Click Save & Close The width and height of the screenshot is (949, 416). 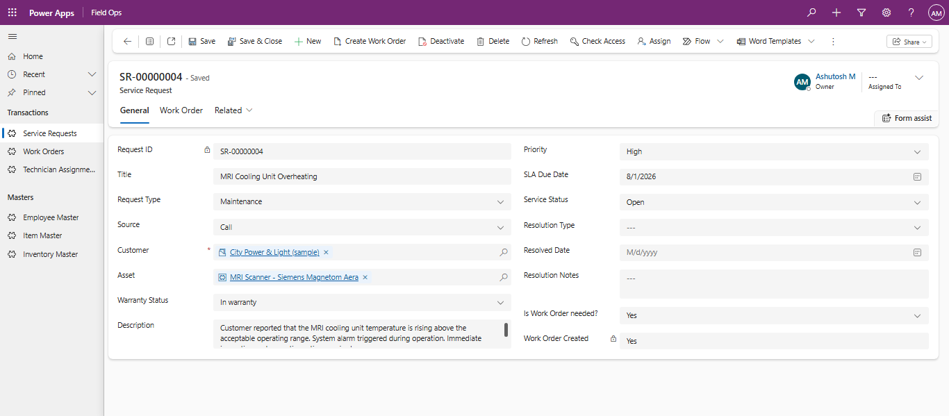point(255,41)
